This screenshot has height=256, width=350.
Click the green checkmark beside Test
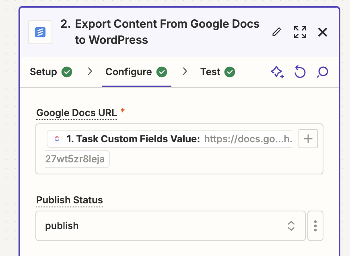[230, 72]
